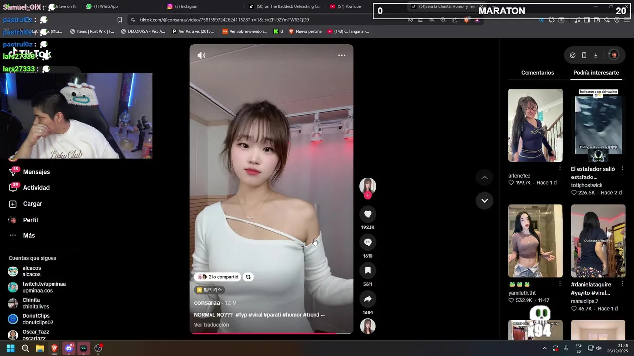Viewport: 634px width, 356px height.
Task: Bookmark this page in the address bar
Action: tap(120, 20)
